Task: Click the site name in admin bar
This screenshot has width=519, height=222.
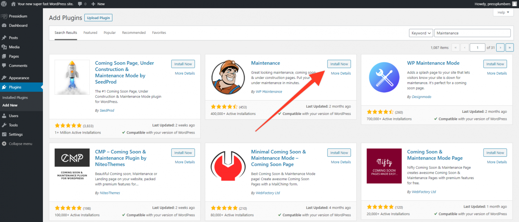Action: [45, 4]
